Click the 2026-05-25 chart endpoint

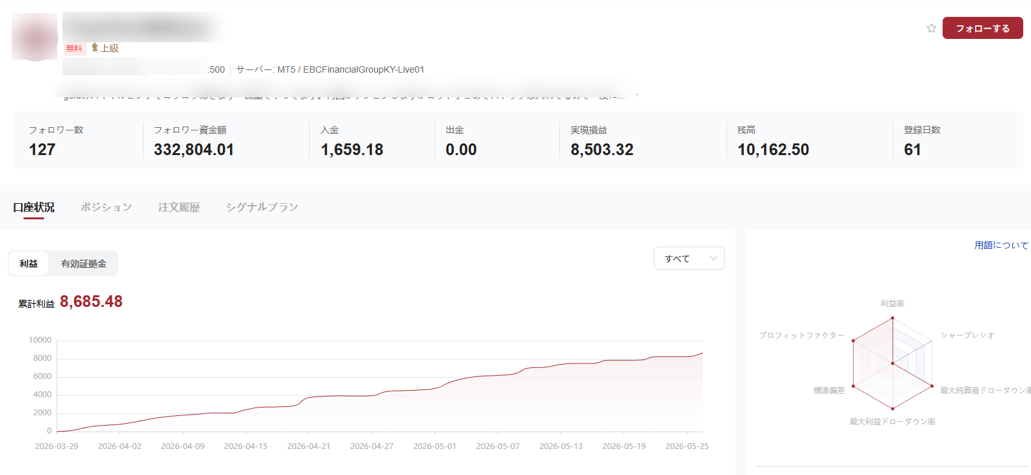tap(702, 353)
